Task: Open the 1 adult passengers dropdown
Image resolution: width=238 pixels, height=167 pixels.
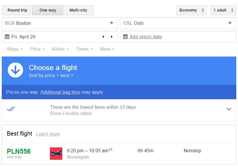Action: pos(223,10)
